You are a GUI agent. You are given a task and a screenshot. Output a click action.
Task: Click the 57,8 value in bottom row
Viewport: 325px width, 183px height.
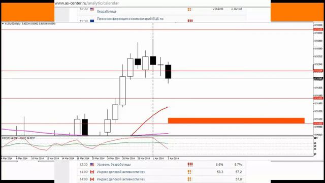pyautogui.click(x=238, y=179)
